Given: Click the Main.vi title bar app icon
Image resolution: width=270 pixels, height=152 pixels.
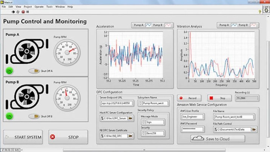Looking at the screenshot, I should tap(2, 2).
